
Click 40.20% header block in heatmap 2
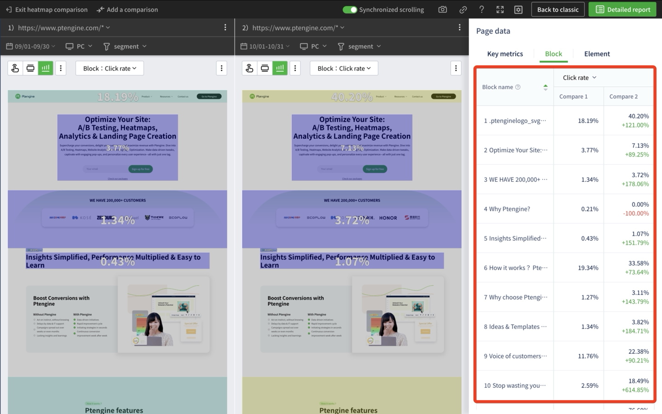(352, 97)
